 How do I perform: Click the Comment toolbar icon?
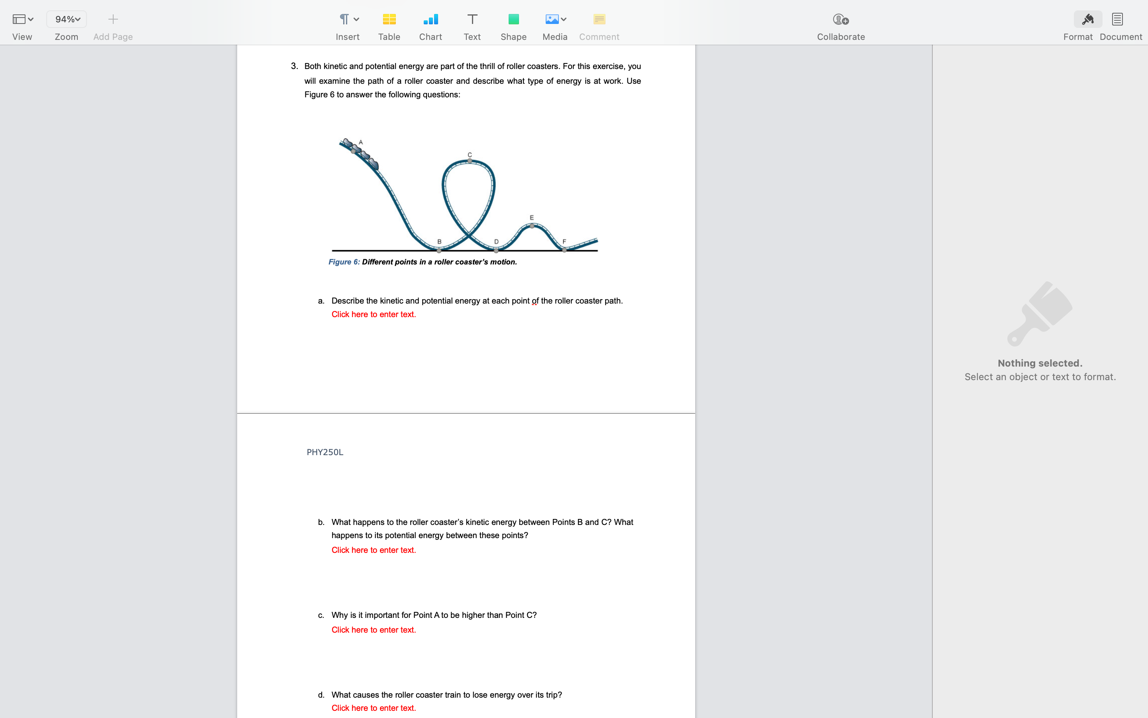[599, 20]
